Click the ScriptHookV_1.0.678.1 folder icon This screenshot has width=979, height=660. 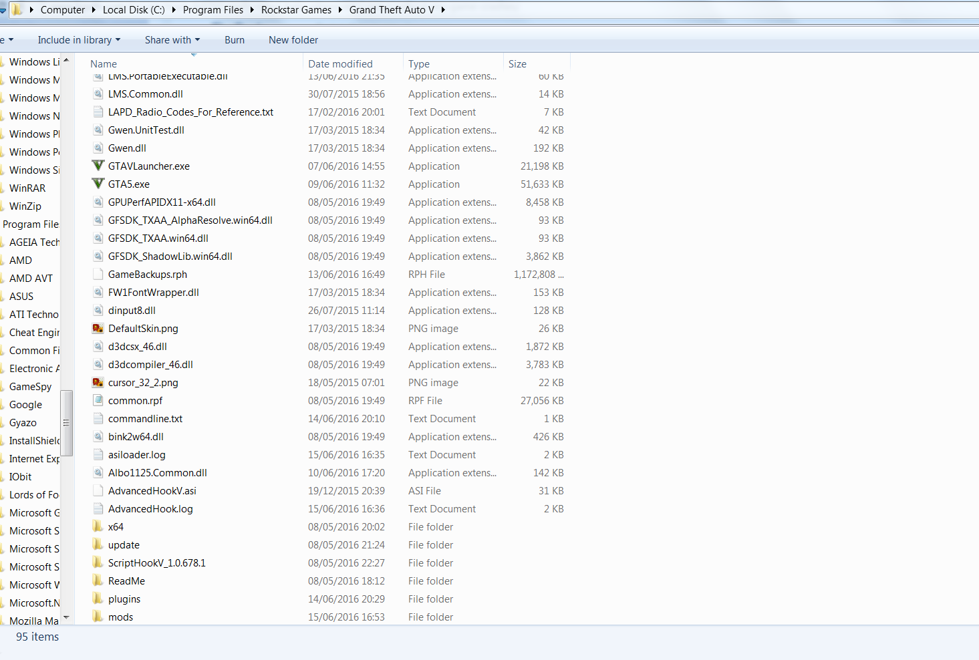point(98,562)
